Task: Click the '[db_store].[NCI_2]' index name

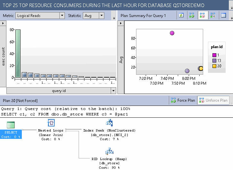Action: (109, 135)
